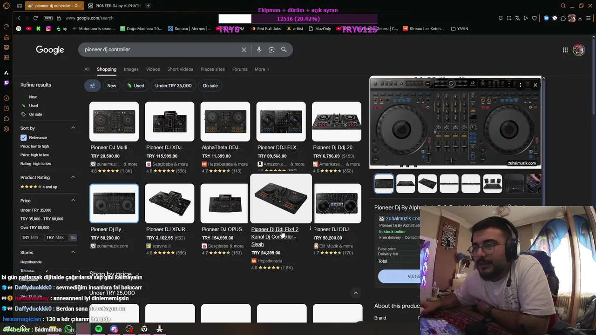
Task: Open the More search tabs dropdown
Action: (262, 69)
